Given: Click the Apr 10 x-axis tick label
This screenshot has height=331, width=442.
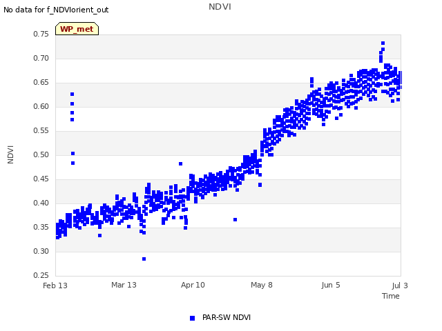Looking at the screenshot, I should (193, 285).
